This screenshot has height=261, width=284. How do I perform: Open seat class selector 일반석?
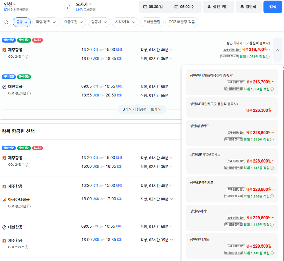pyautogui.click(x=248, y=7)
